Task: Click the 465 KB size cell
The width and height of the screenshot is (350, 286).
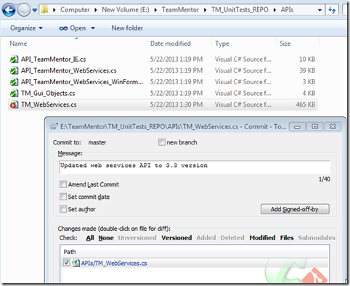Action: click(x=306, y=105)
